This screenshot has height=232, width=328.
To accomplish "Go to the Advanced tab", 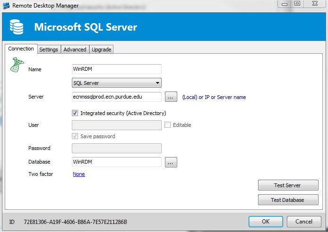I will [75, 50].
